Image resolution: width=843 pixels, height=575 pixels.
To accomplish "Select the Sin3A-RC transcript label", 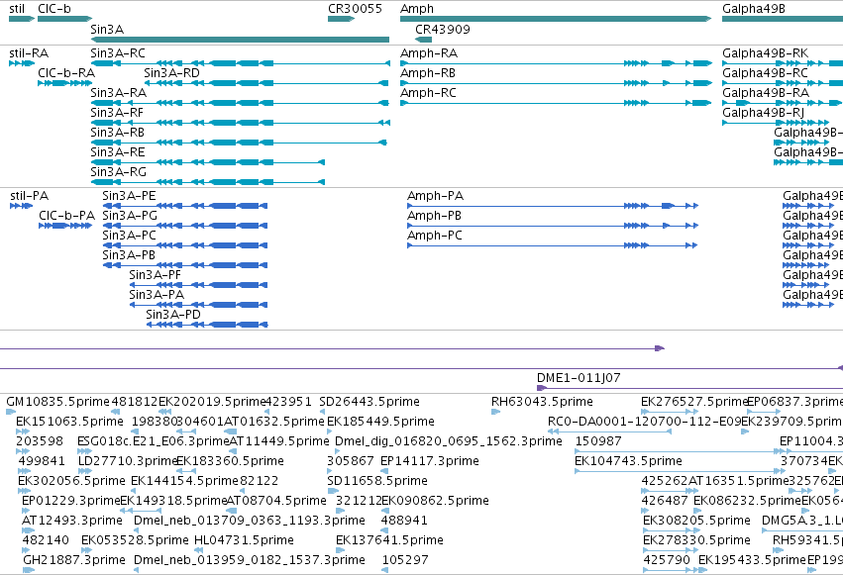I will [x=118, y=53].
